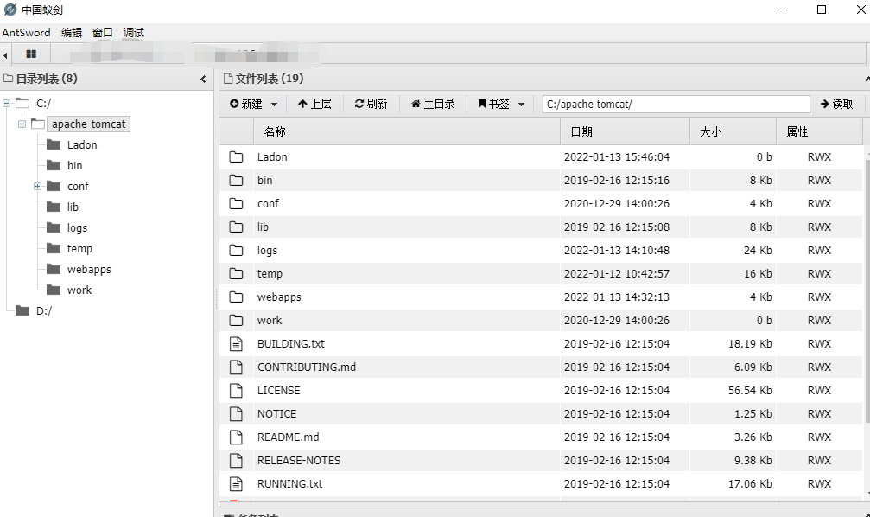The height and width of the screenshot is (517, 870).
Task: Click the webapps folder icon in file list
Action: [236, 297]
